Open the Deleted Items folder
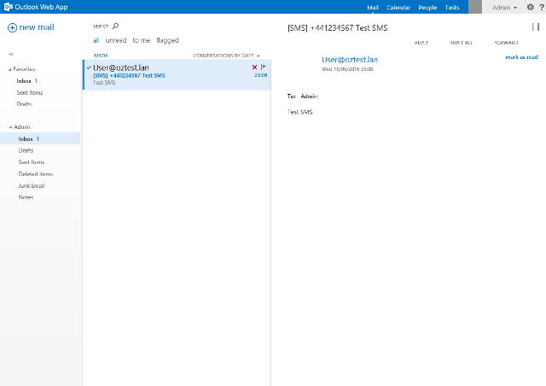This screenshot has height=386, width=546. coord(36,174)
